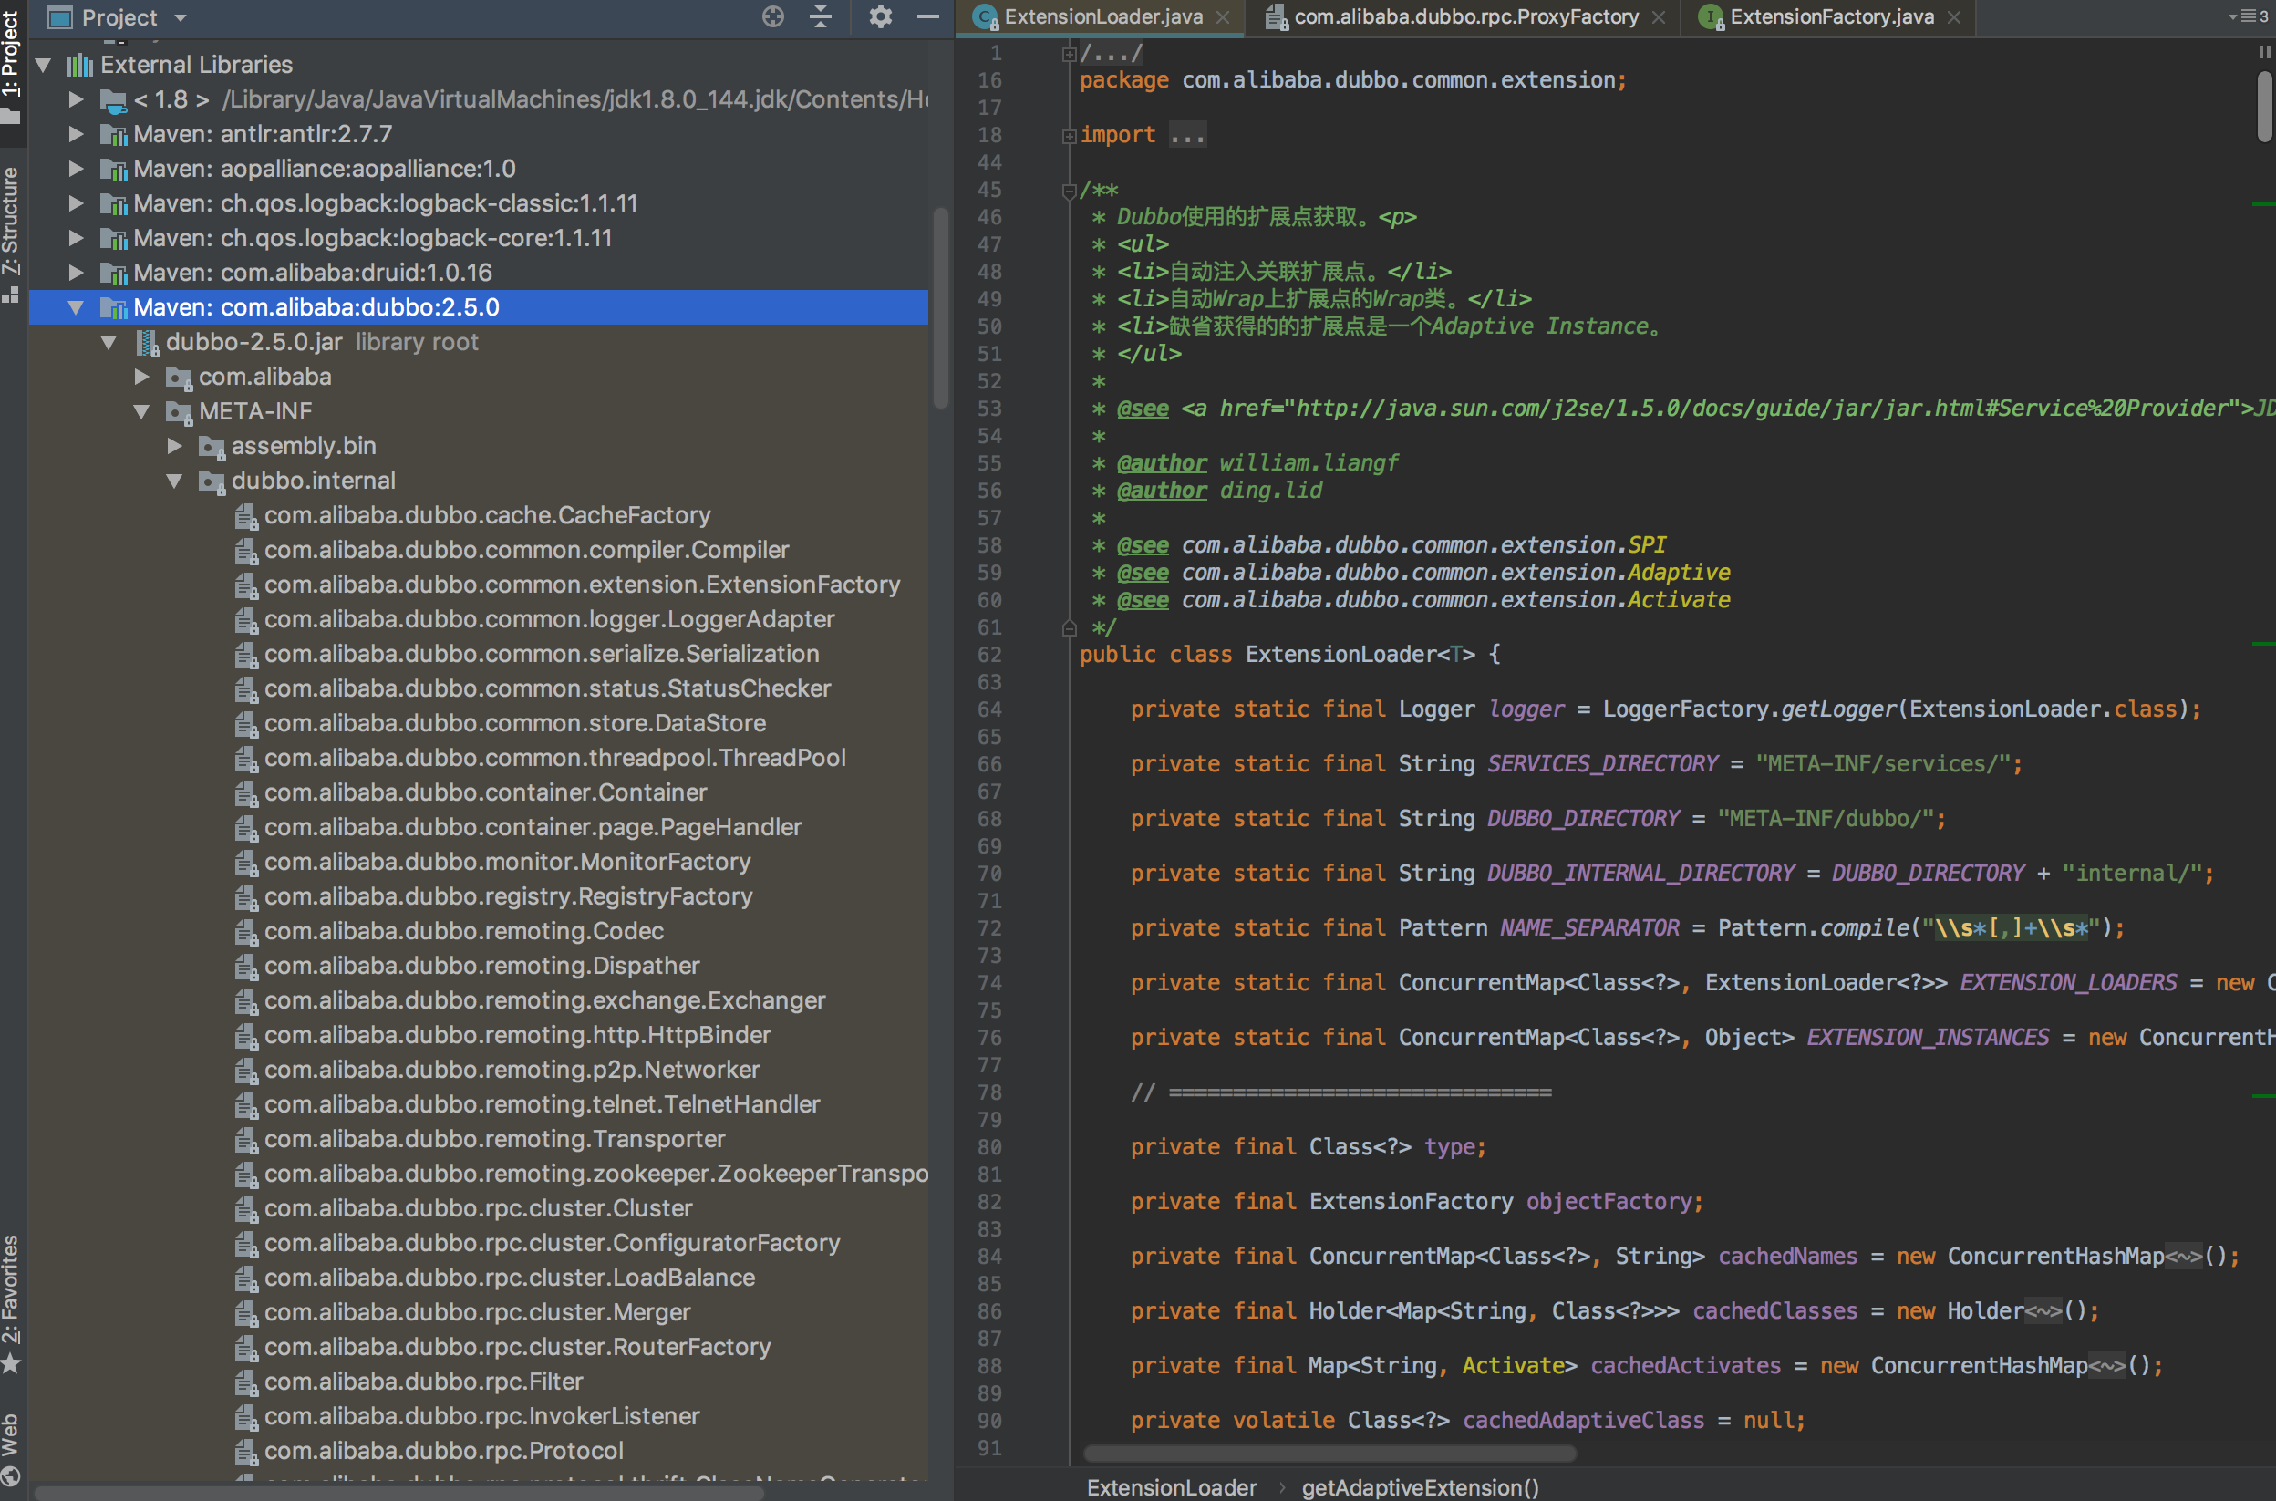Click the dubbo.internal folder icon
Screen dimensions: 2276x1501
pos(212,481)
